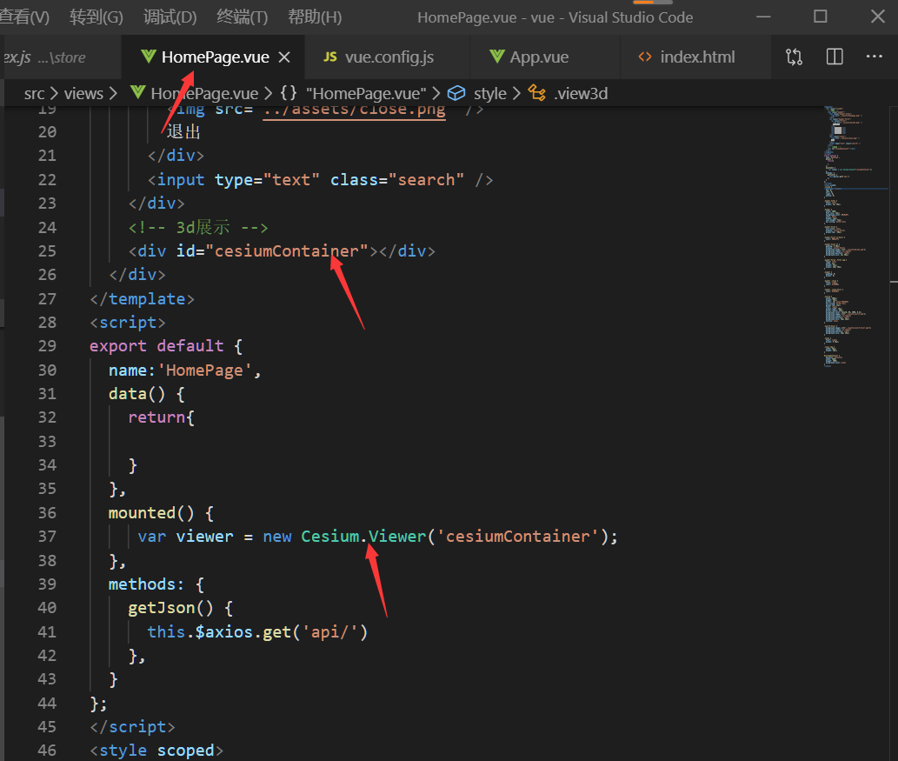The height and width of the screenshot is (761, 898).
Task: Open the 终端(T) menu
Action: coord(243,17)
